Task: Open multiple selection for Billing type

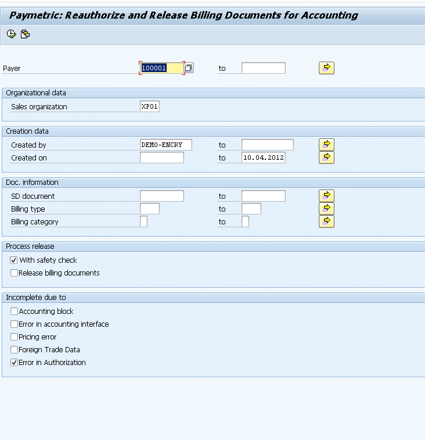Action: pyautogui.click(x=326, y=209)
